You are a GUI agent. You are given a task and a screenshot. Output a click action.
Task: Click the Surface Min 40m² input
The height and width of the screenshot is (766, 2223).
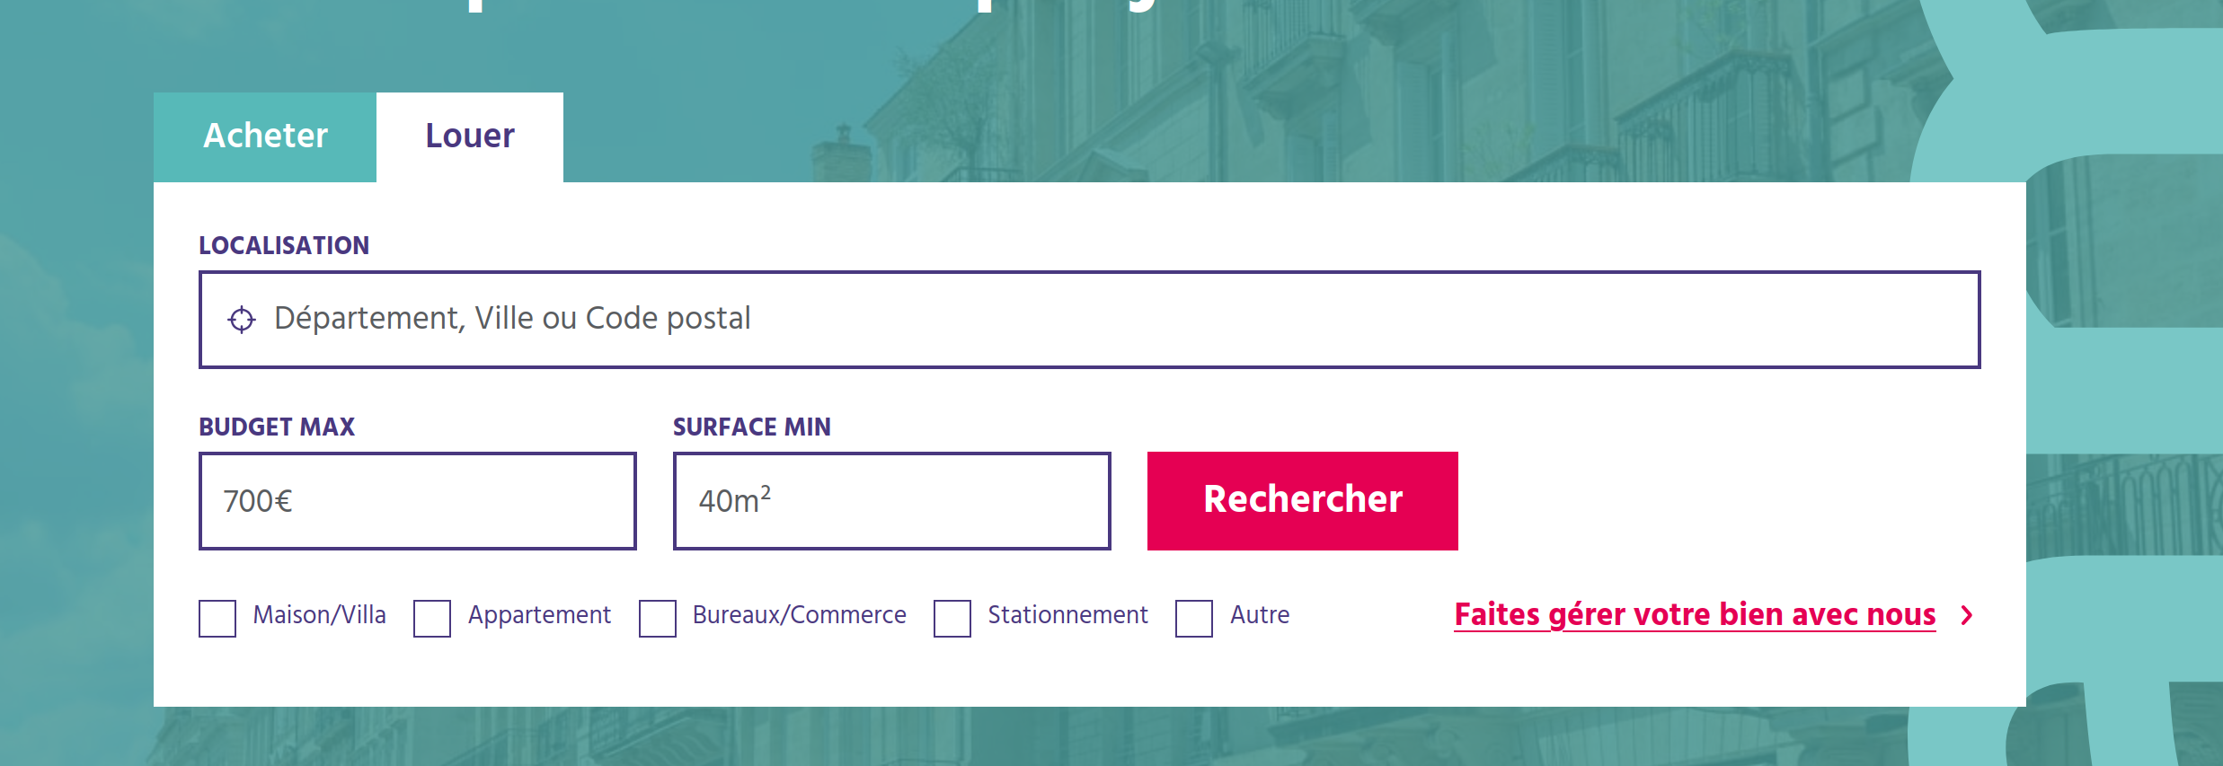click(x=891, y=501)
